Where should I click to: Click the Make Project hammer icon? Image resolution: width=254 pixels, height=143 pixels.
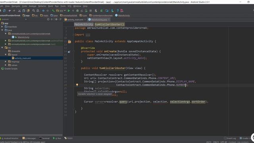(53, 11)
